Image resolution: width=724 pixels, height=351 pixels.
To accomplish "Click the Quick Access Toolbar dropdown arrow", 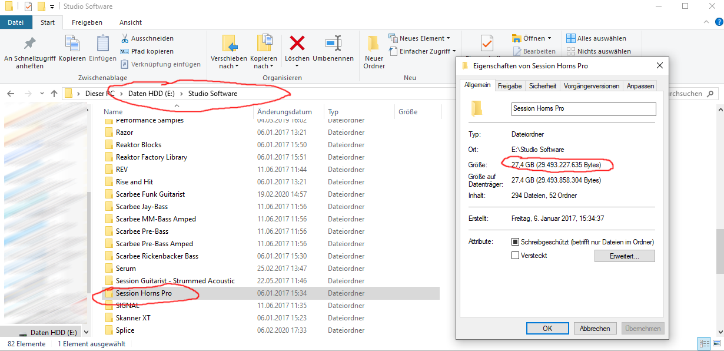I will tap(52, 6).
